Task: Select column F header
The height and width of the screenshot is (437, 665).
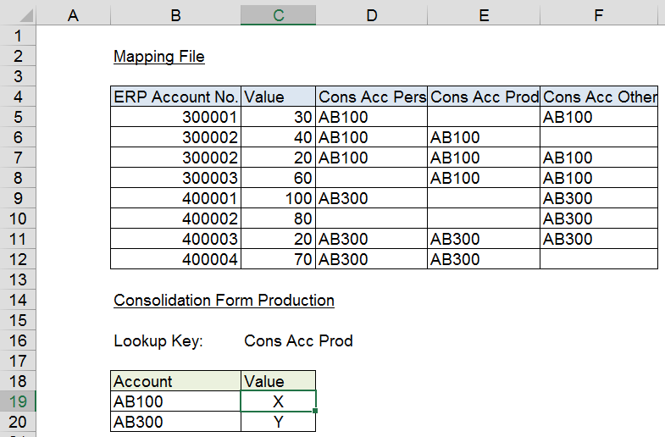Action: [598, 15]
